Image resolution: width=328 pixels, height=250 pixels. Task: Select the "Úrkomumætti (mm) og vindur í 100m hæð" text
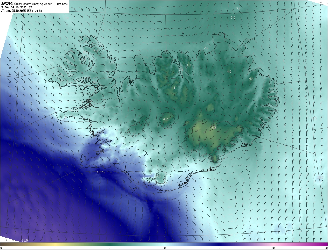coord(41,4)
